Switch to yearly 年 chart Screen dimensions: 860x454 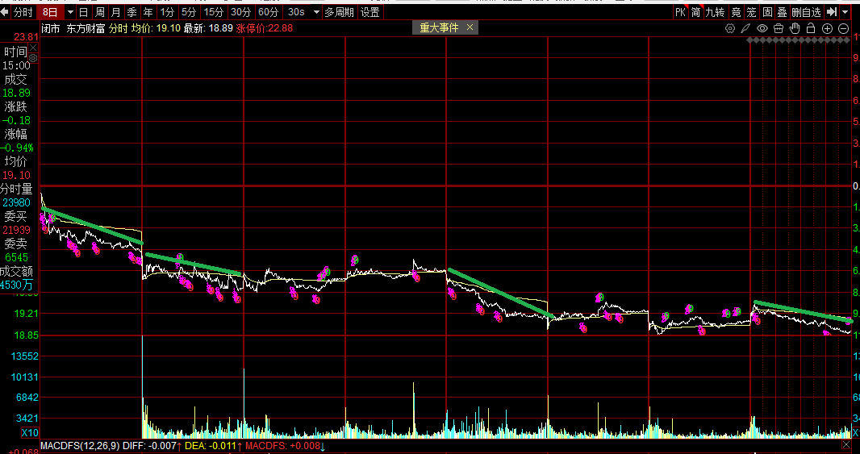(x=148, y=12)
